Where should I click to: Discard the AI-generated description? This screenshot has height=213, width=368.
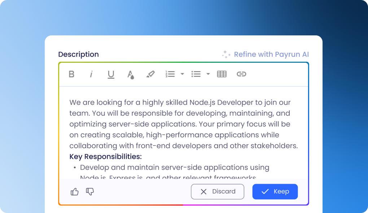coord(218,192)
